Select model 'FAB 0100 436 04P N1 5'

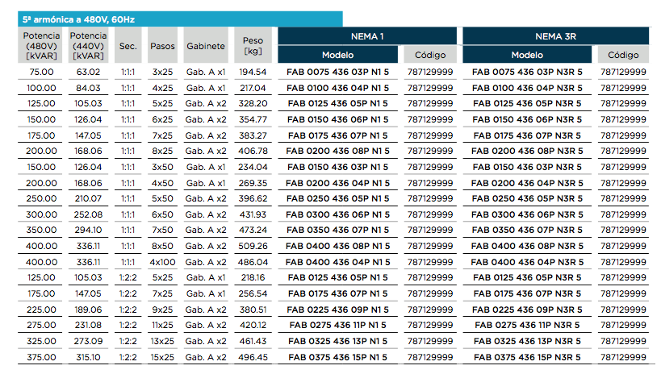(337, 88)
